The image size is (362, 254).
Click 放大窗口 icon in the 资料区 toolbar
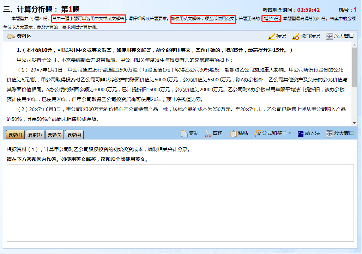coord(330,36)
